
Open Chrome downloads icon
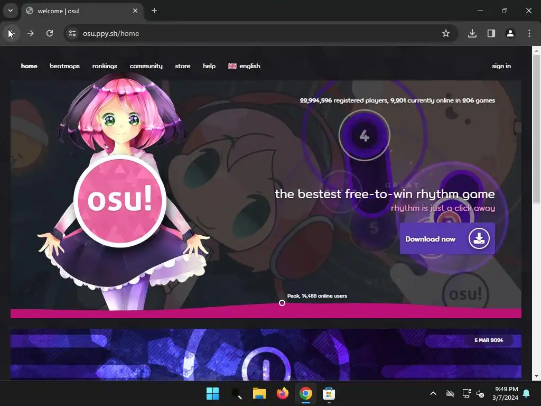(x=472, y=33)
